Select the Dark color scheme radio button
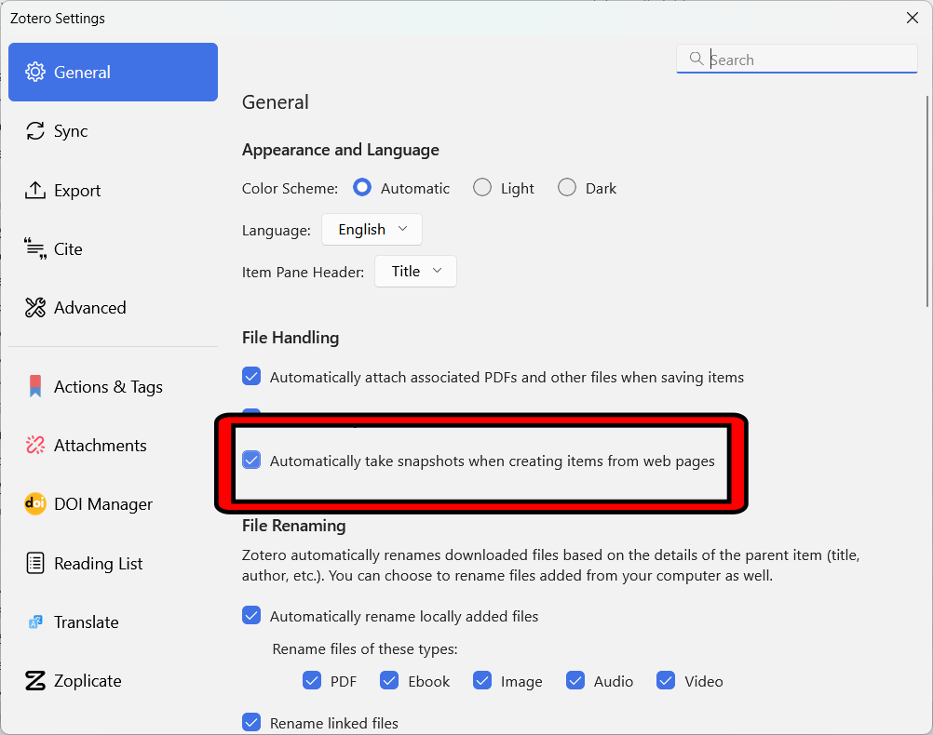 pos(567,188)
